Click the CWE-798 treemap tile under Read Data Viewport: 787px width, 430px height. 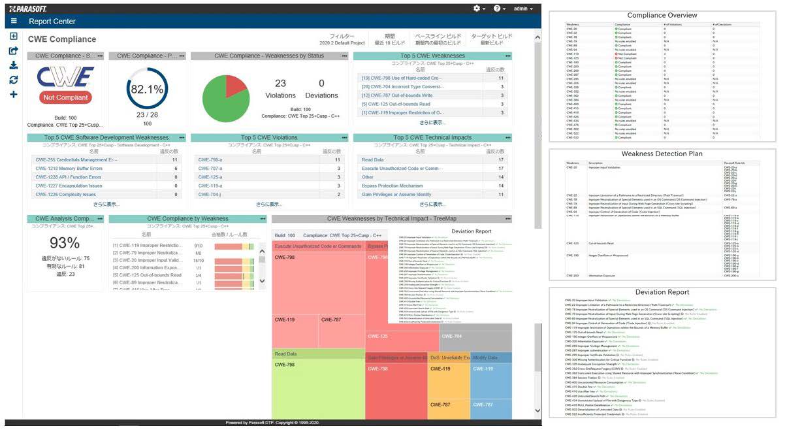click(x=317, y=388)
